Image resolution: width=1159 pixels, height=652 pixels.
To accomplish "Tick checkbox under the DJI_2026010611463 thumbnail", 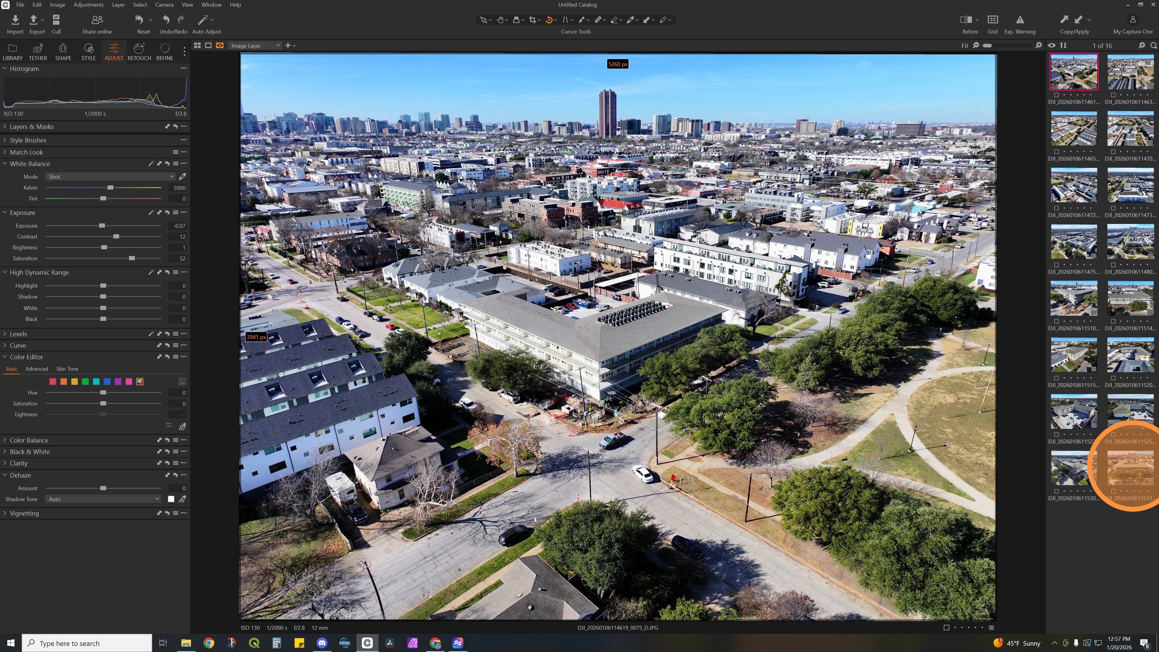I will coord(1113,95).
